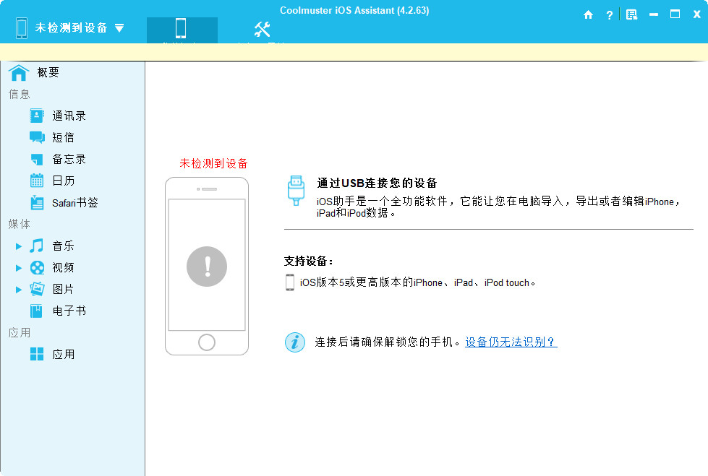Open 短信 messages in sidebar
Image resolution: width=708 pixels, height=476 pixels.
(63, 138)
